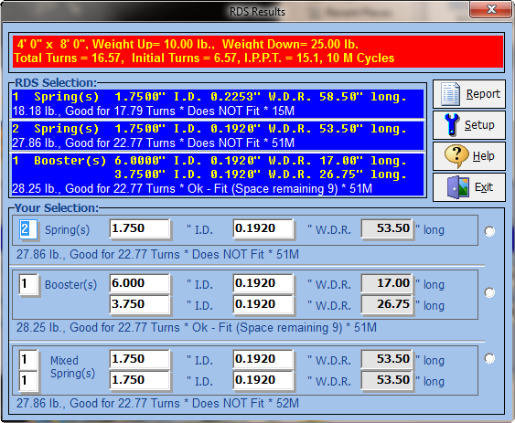The height and width of the screenshot is (423, 515).
Task: Select the Mixed Spring(s) radio button
Action: tap(489, 358)
